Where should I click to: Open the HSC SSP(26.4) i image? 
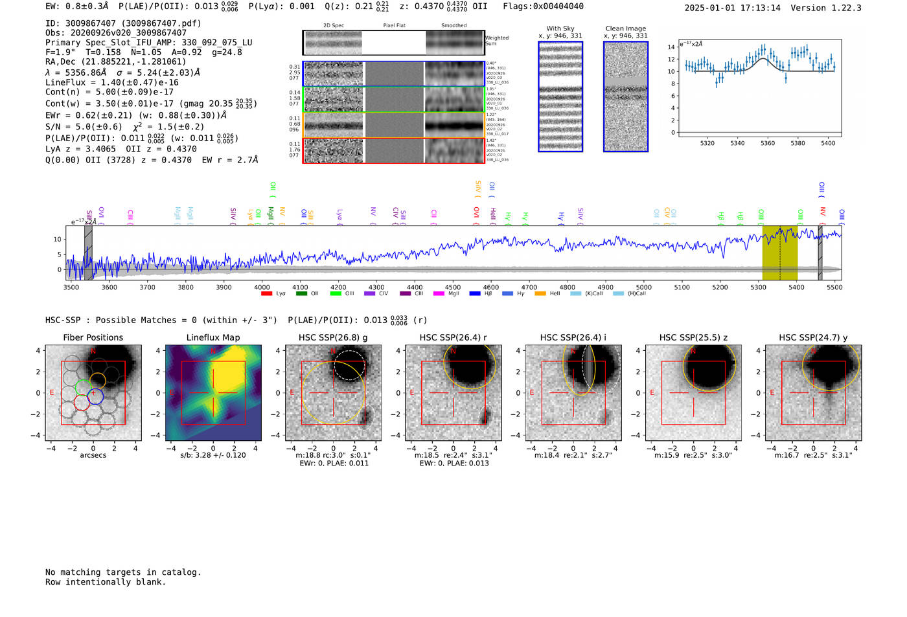pyautogui.click(x=573, y=393)
